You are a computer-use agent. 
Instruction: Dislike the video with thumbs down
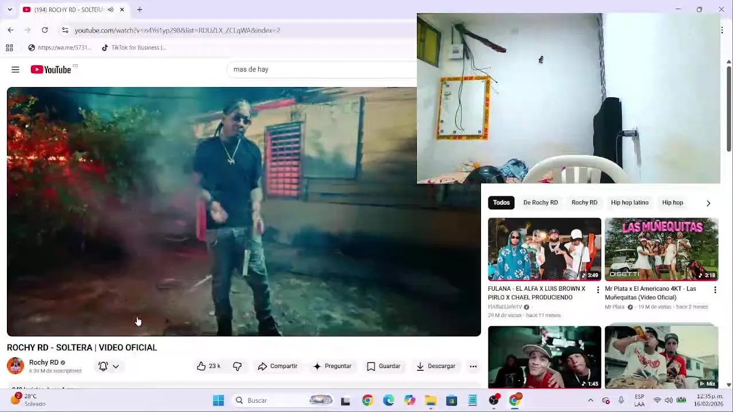point(237,366)
